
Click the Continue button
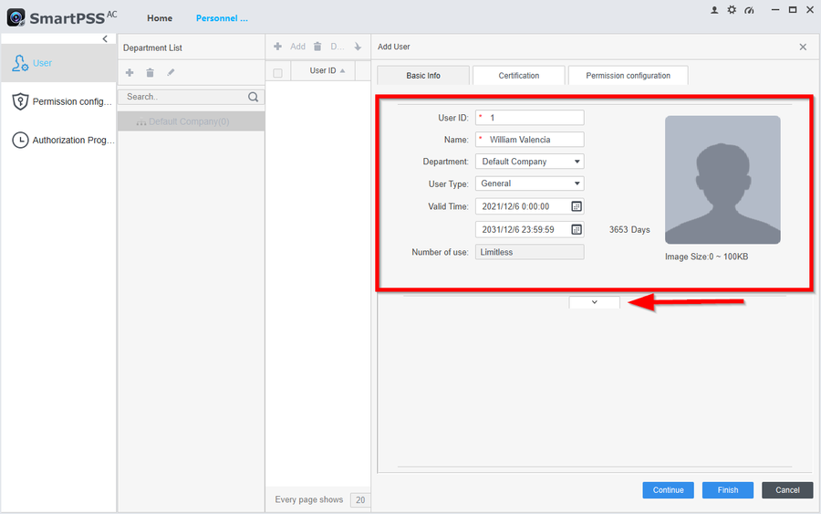click(x=668, y=490)
